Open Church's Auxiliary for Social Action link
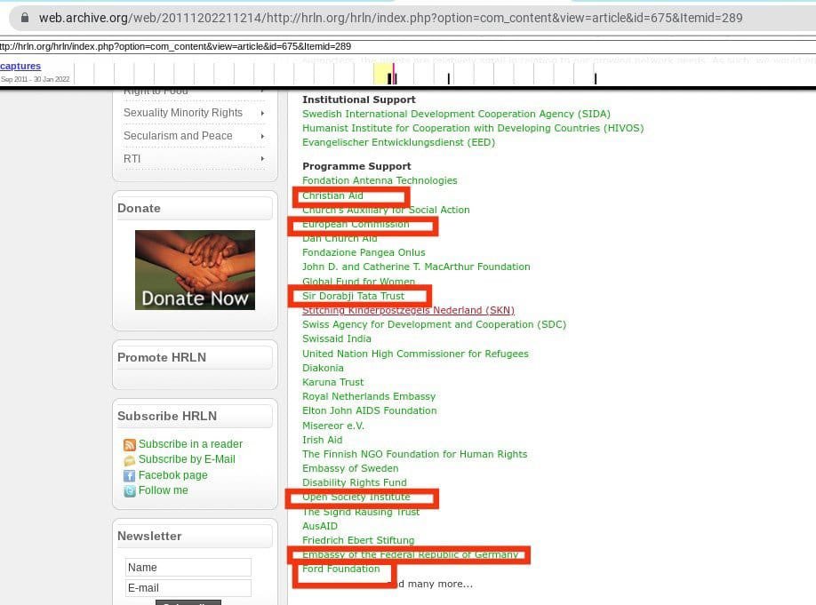 pos(386,210)
